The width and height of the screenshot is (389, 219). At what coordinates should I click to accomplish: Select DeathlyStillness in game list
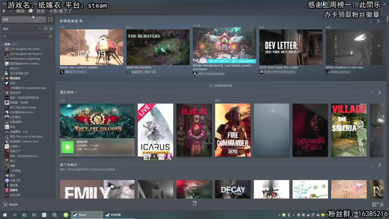click(x=24, y=156)
